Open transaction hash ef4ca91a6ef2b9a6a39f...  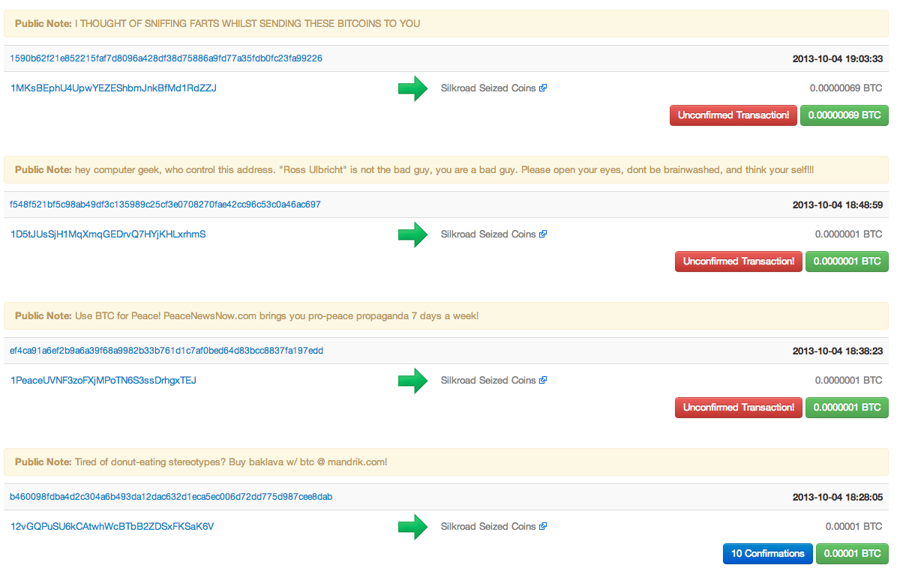(166, 351)
